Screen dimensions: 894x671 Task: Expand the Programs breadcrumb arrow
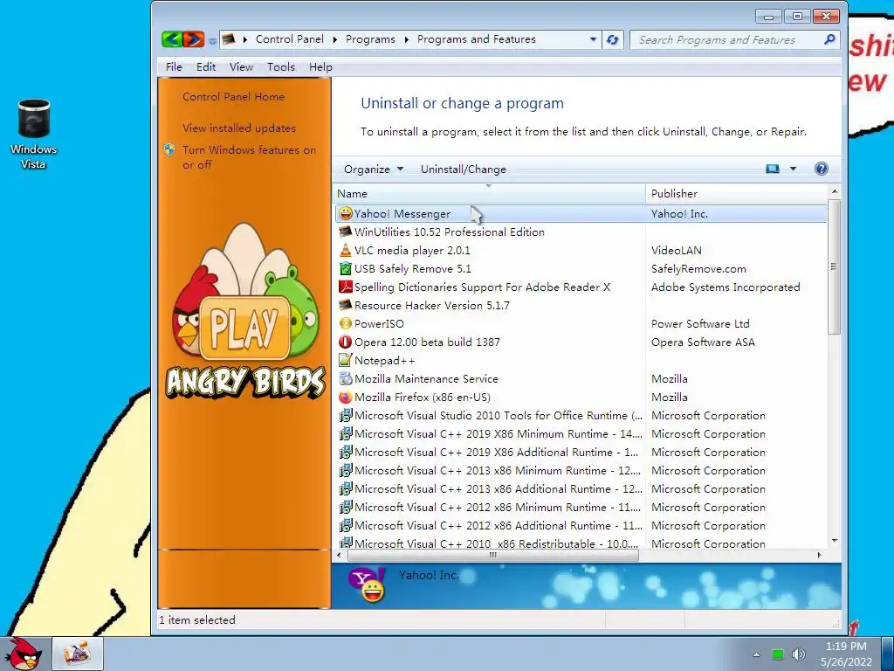click(x=407, y=39)
